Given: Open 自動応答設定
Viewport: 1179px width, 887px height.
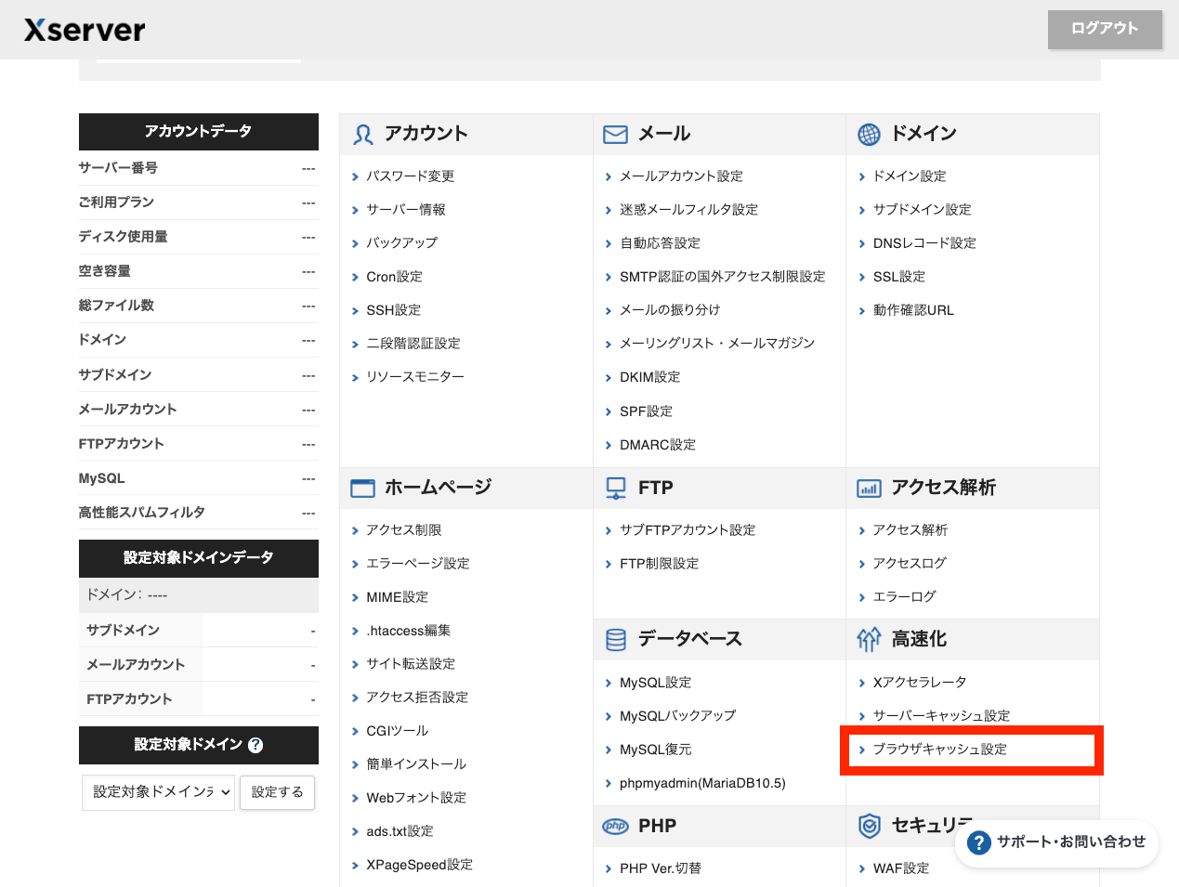Looking at the screenshot, I should (x=660, y=243).
